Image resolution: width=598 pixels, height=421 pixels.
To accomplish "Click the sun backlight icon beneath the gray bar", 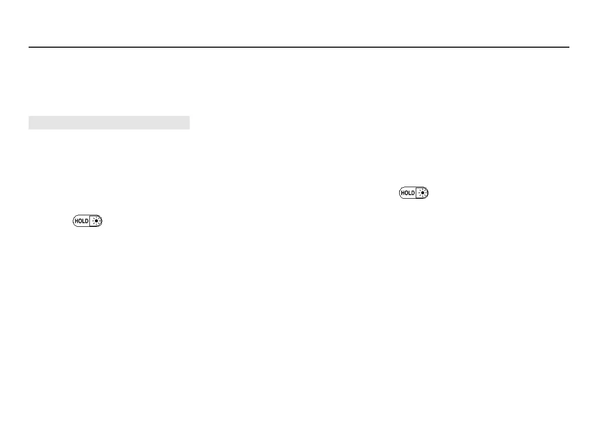I will click(x=96, y=221).
